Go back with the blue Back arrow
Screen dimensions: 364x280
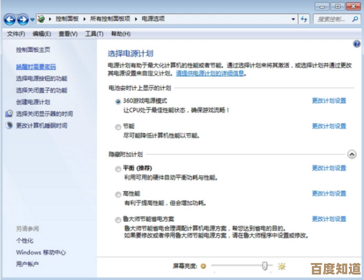[10, 19]
